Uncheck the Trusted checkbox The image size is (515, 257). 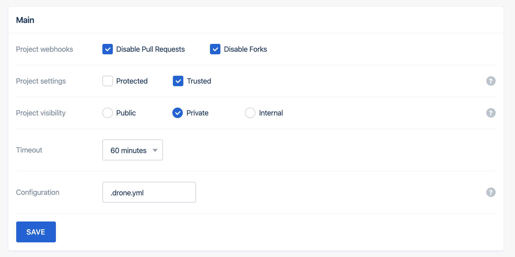(178, 81)
